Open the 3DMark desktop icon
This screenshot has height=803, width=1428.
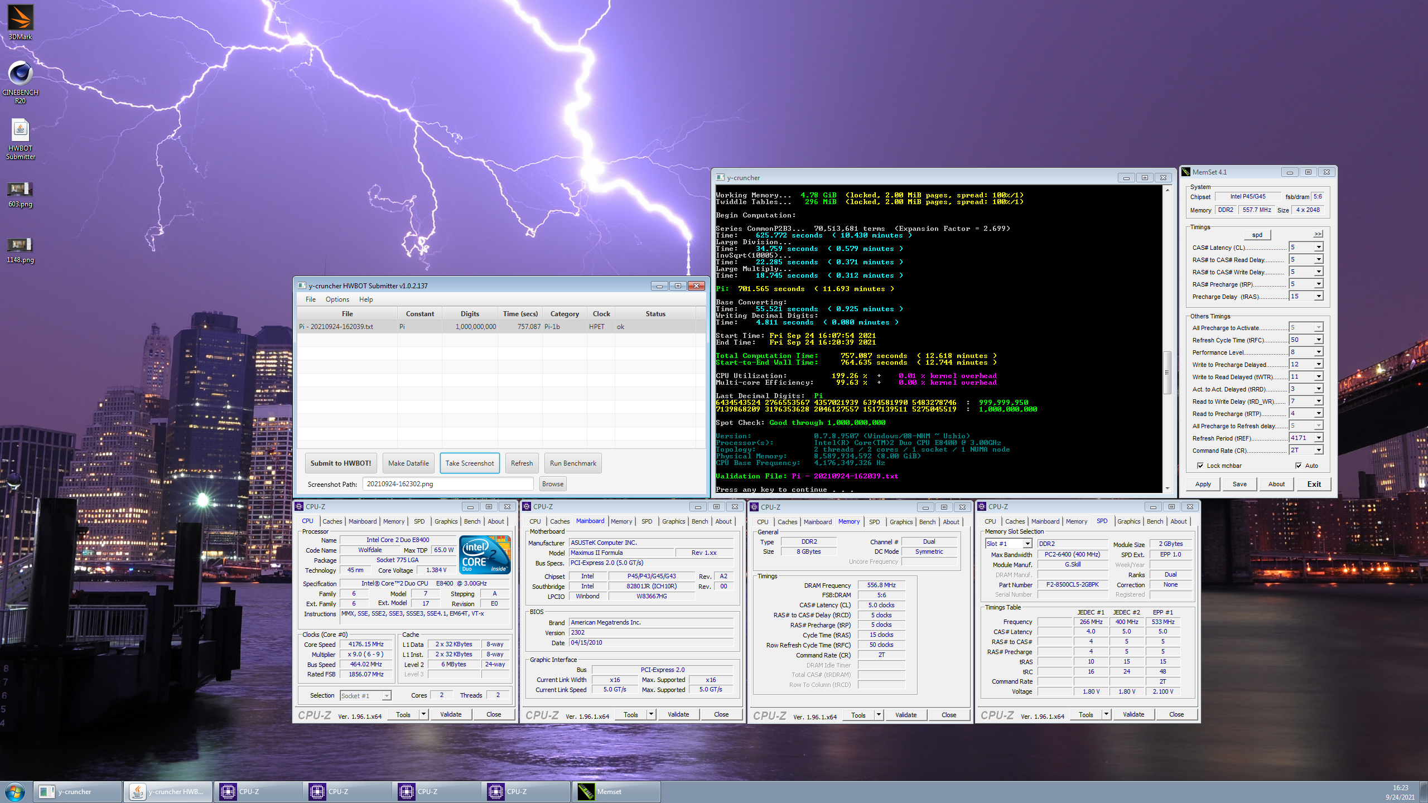[20, 22]
